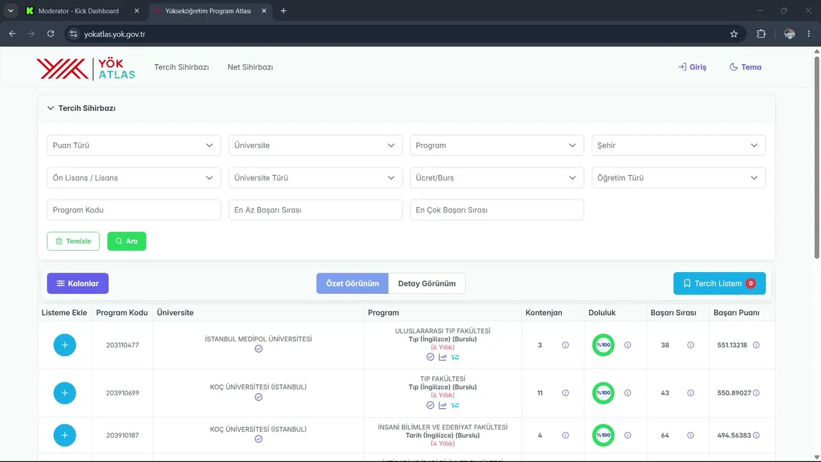
Task: Toggle the Tema dark mode switch
Action: click(x=745, y=67)
